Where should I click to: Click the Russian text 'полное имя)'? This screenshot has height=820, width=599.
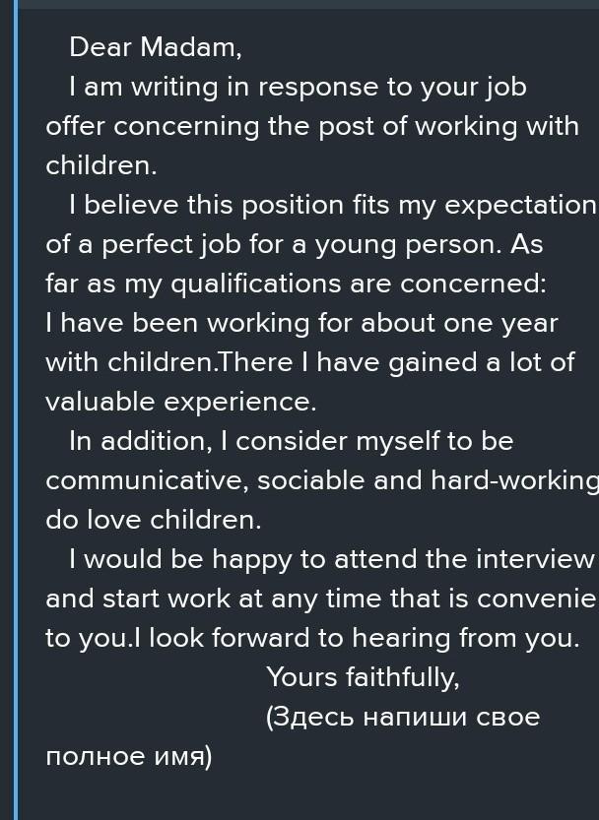coord(128,757)
